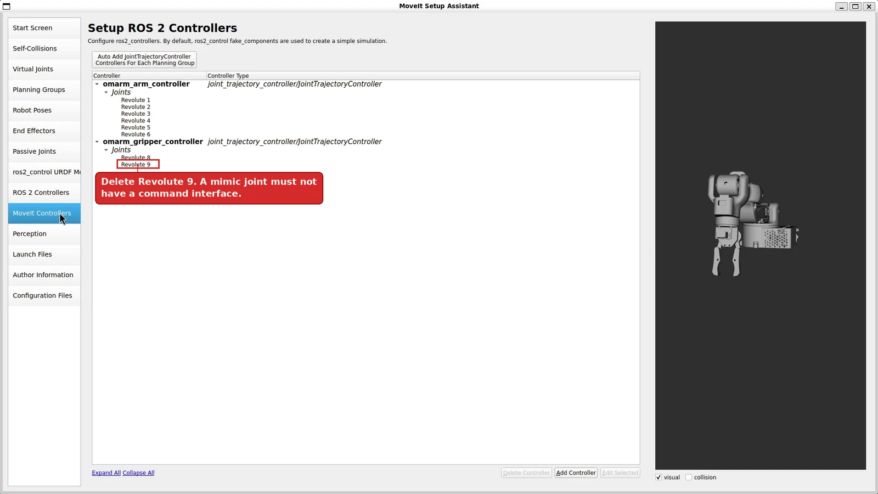Open Launch Files step
878x494 pixels.
(x=44, y=254)
